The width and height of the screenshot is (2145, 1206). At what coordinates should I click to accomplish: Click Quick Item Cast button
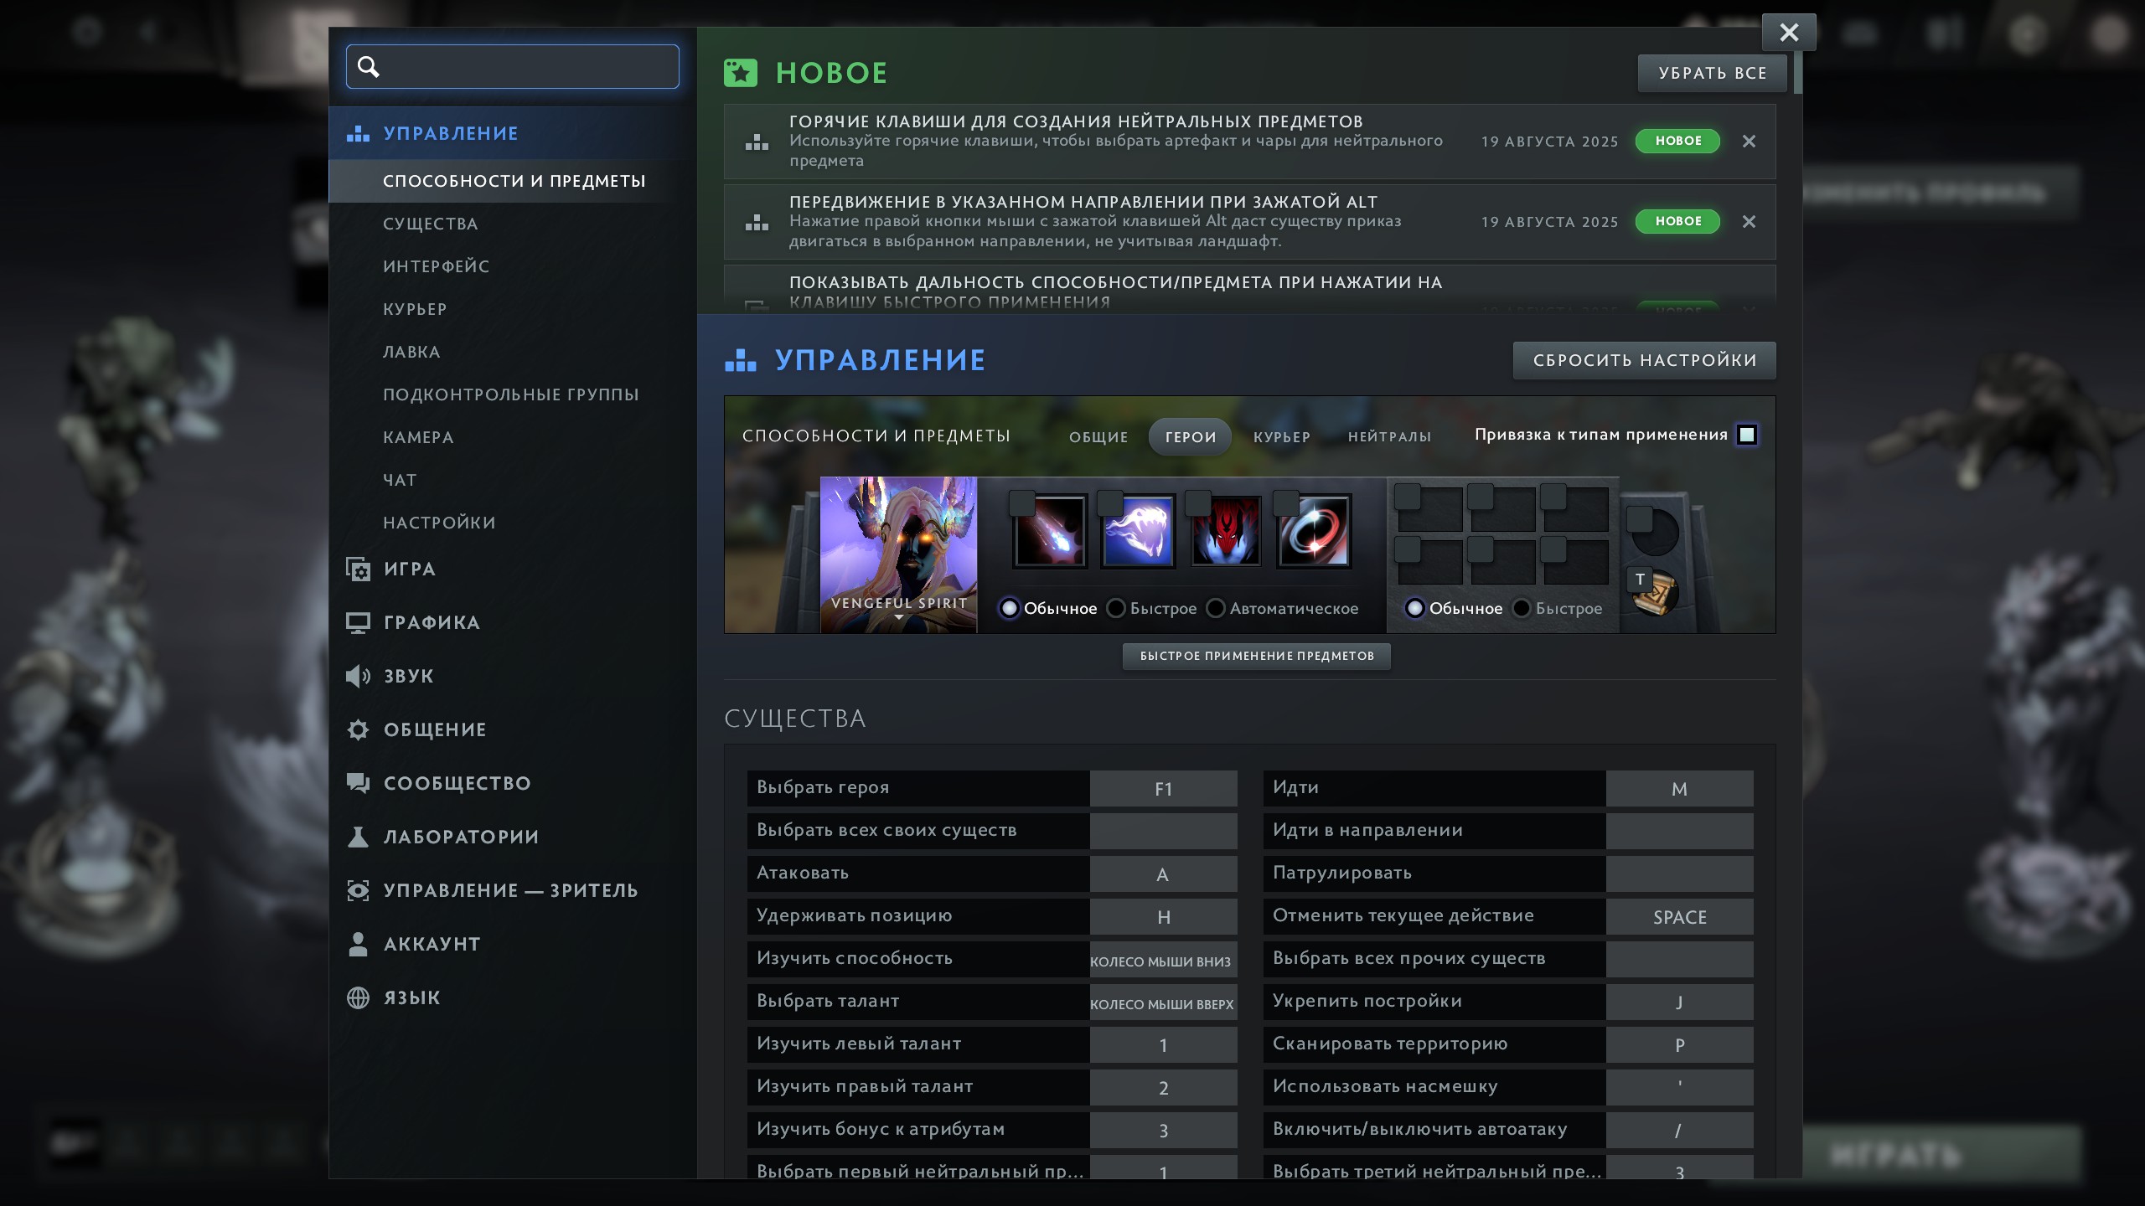(1256, 656)
